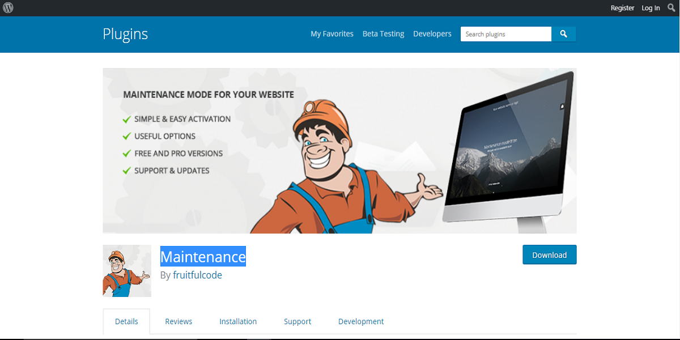The width and height of the screenshot is (680, 340).
Task: Switch to the Support tab
Action: click(x=297, y=321)
